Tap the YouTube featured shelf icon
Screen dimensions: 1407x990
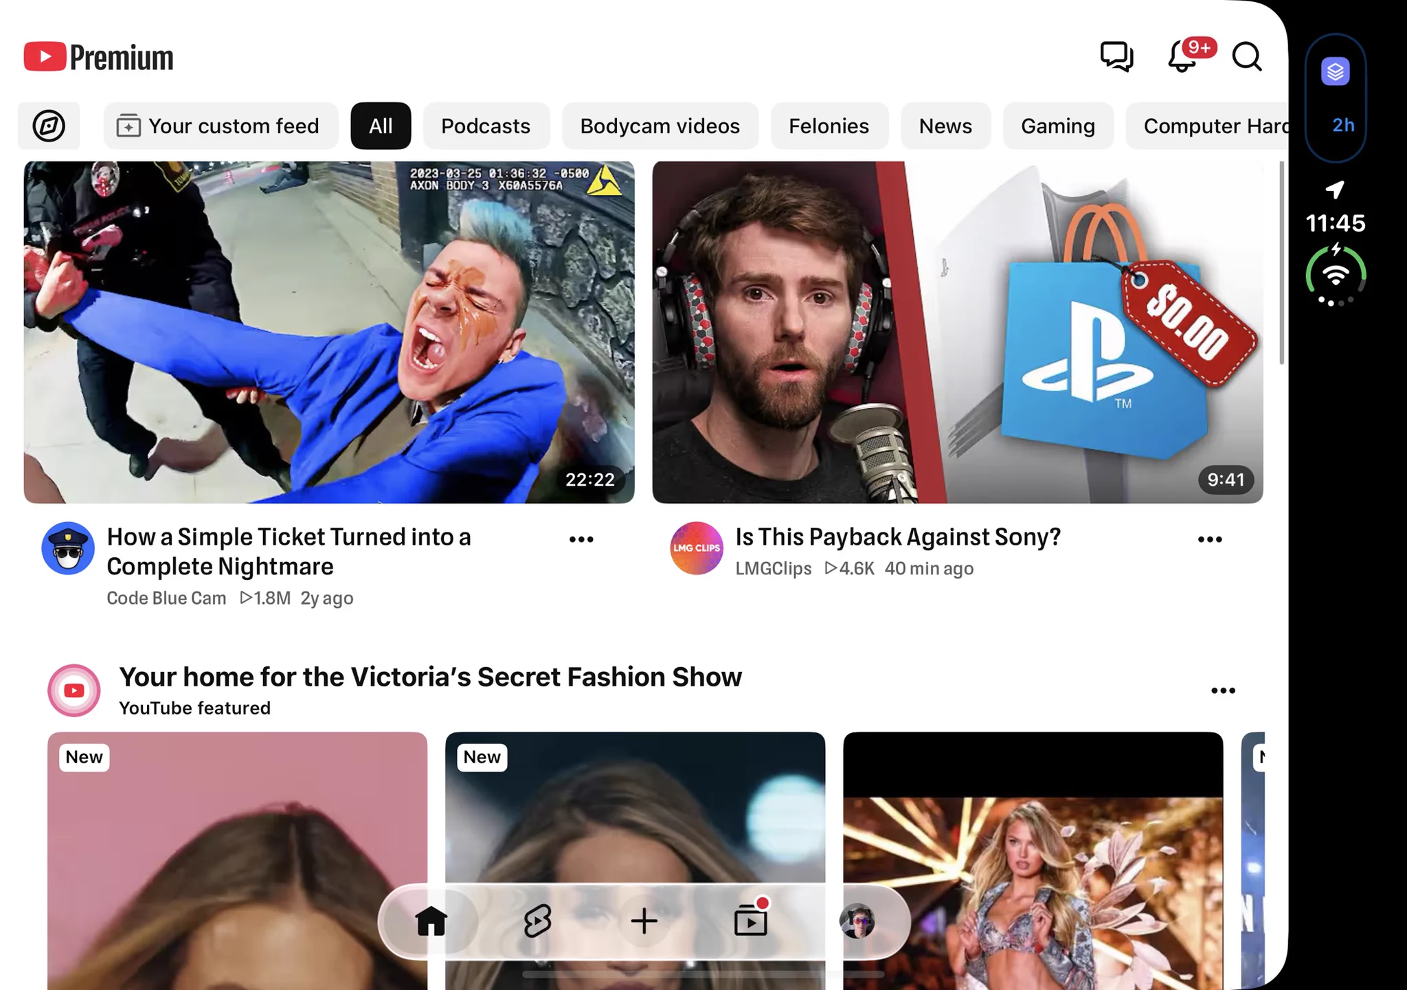click(74, 690)
